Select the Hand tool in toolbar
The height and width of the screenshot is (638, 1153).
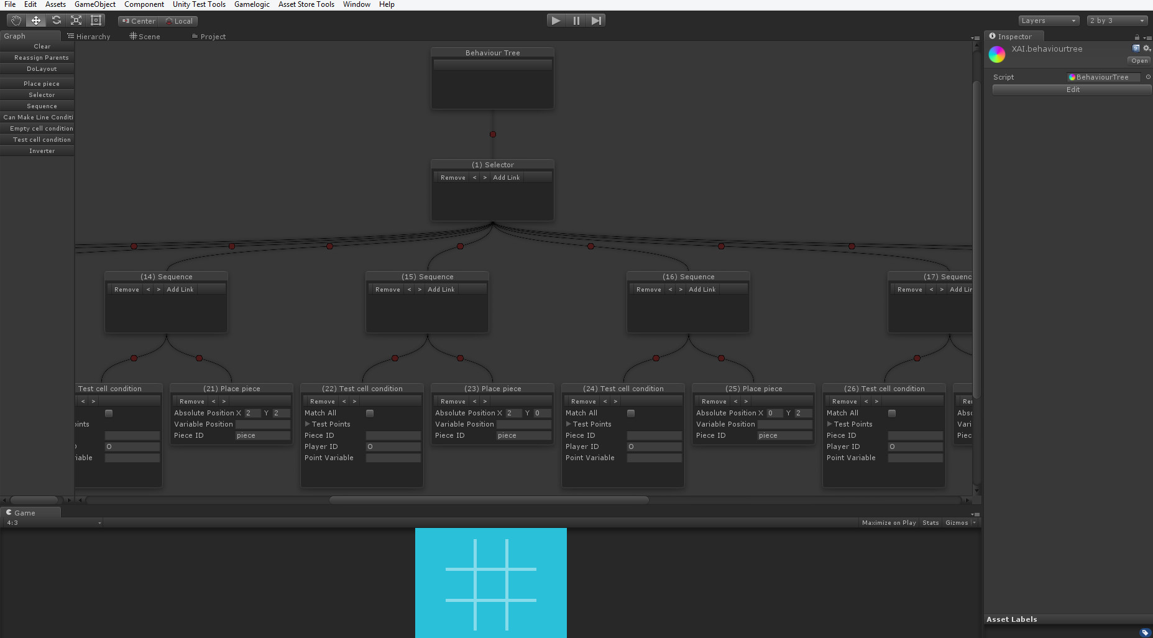click(x=16, y=21)
